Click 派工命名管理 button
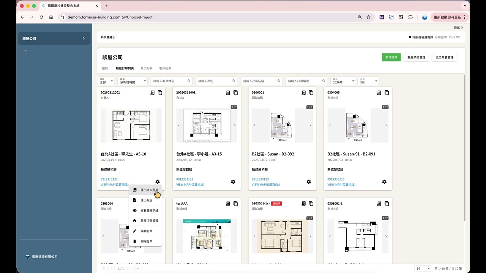The height and width of the screenshot is (273, 486). 445,57
